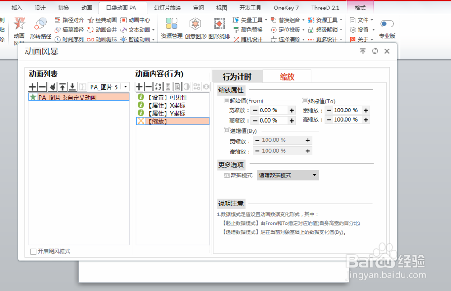Click the 关于 button
Image resolution: width=451 pixels, height=291 pixels.
(361, 40)
